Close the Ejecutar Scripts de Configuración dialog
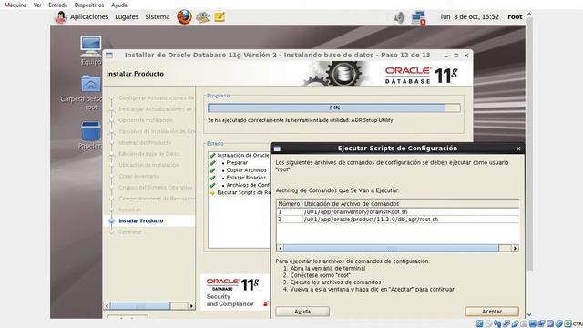The height and width of the screenshot is (328, 583). coord(518,149)
